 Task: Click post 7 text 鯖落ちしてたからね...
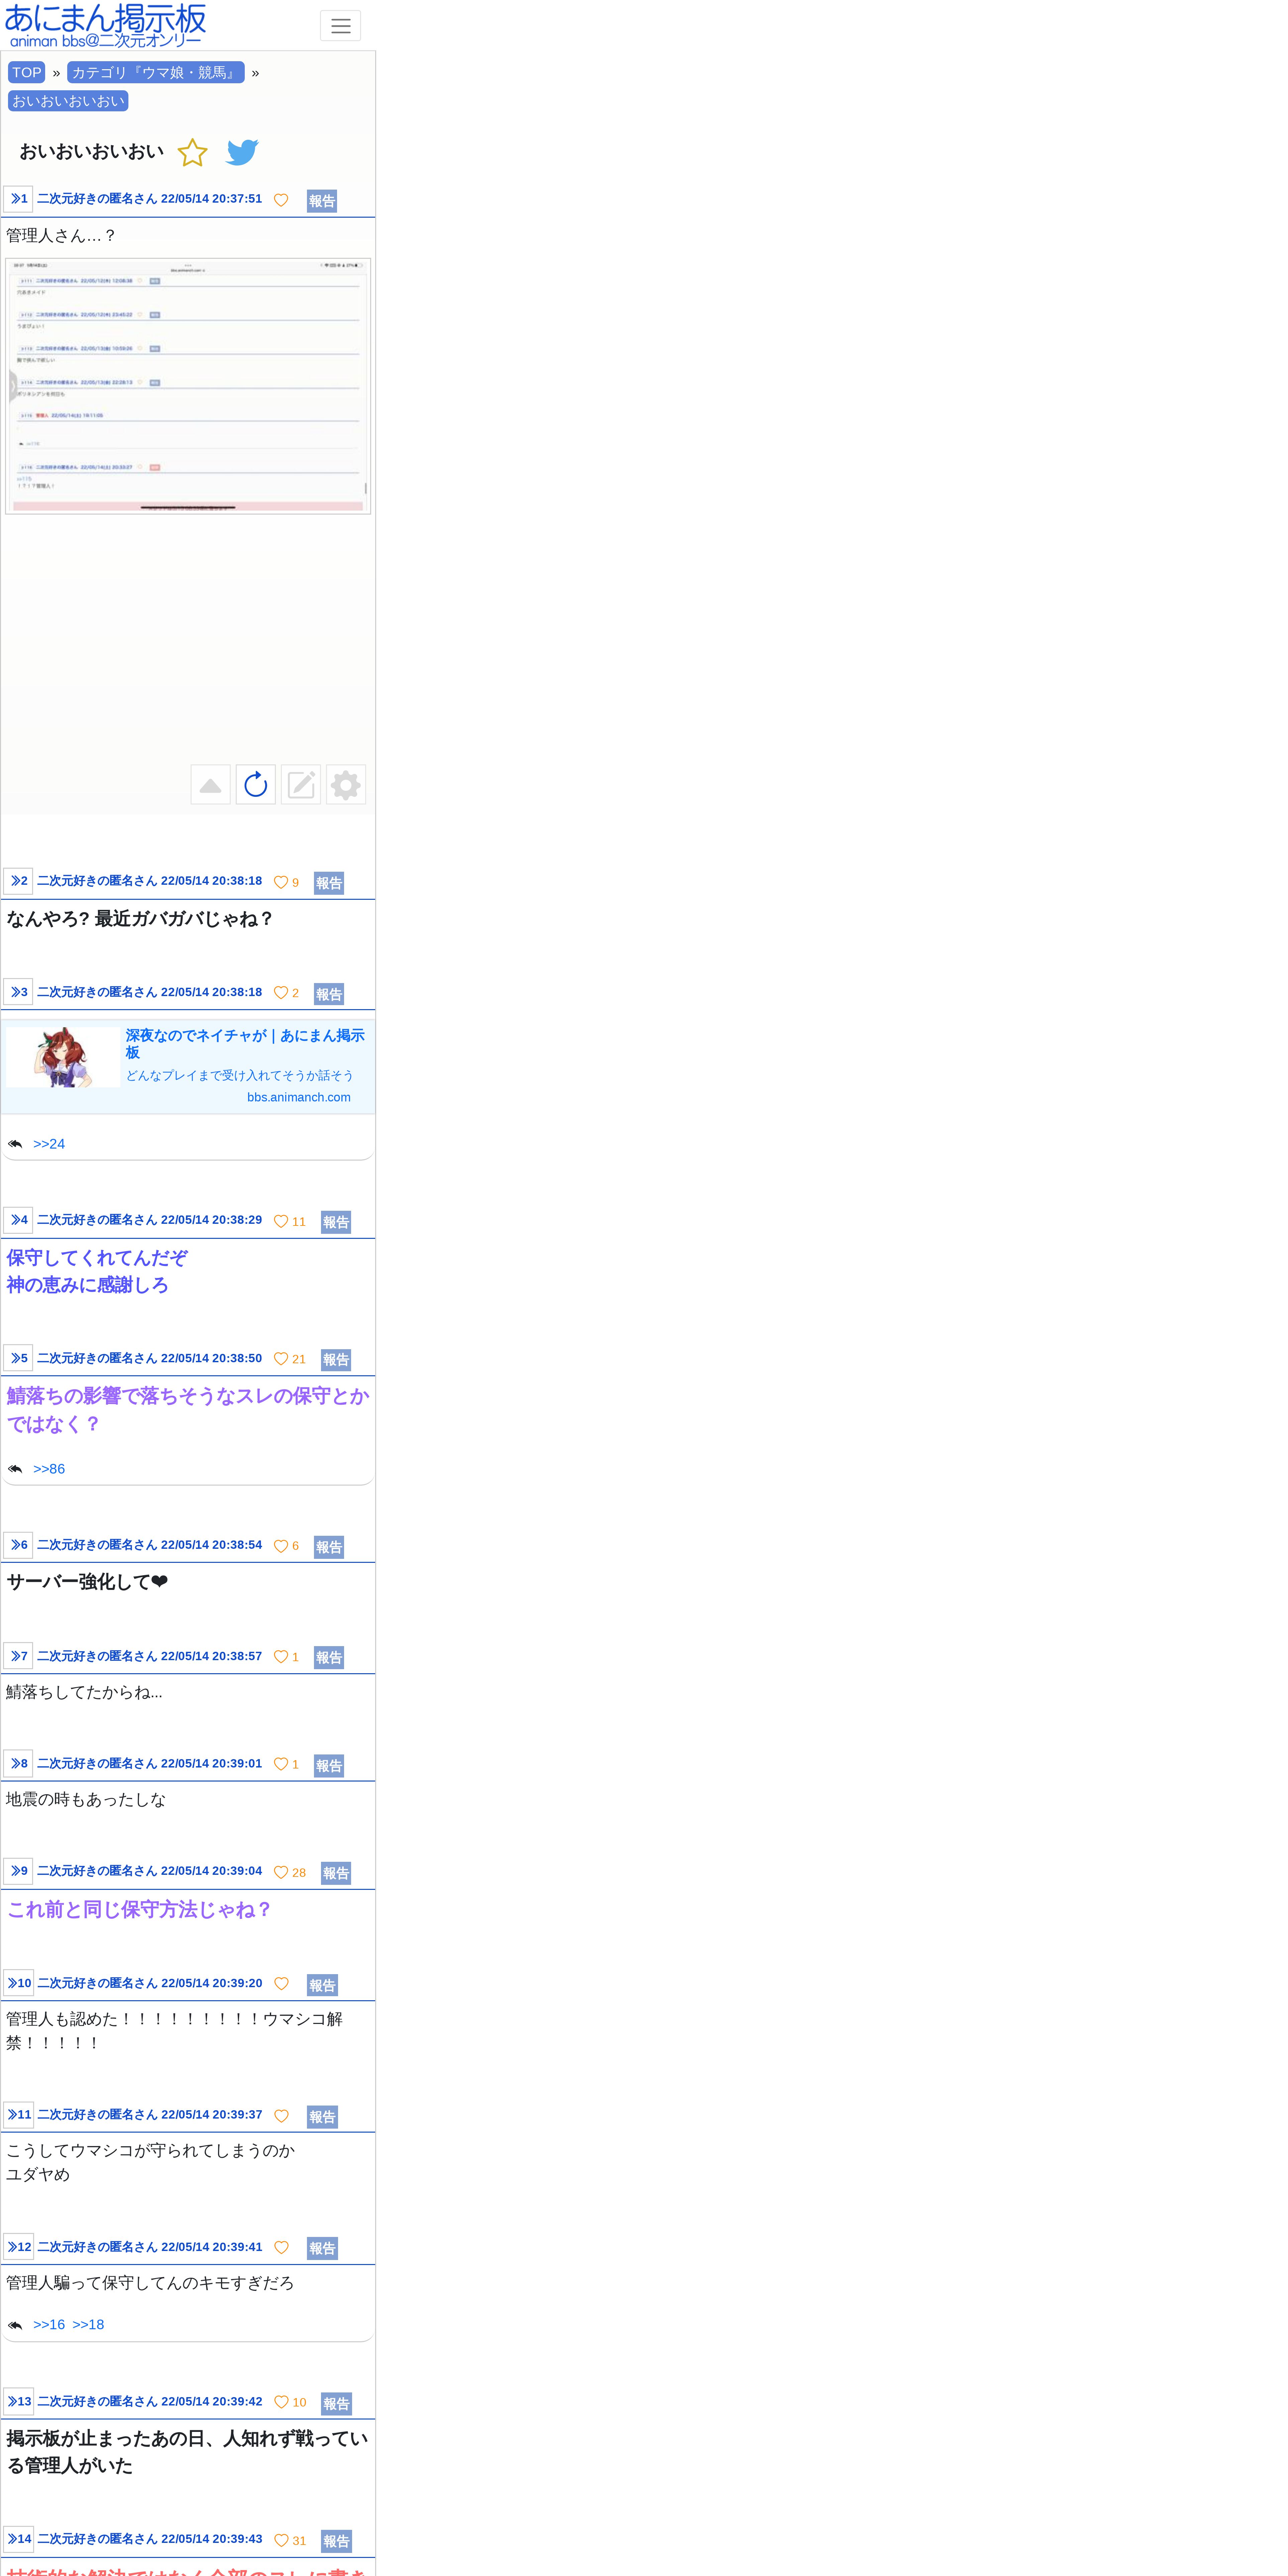tap(84, 1692)
